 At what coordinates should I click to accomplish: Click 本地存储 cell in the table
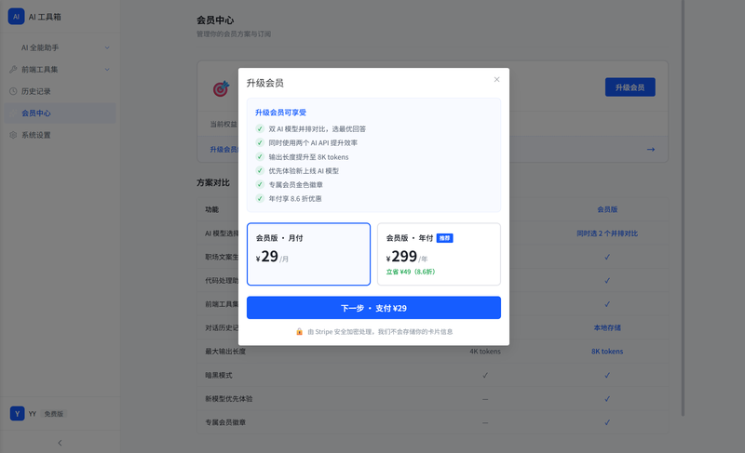click(x=607, y=327)
